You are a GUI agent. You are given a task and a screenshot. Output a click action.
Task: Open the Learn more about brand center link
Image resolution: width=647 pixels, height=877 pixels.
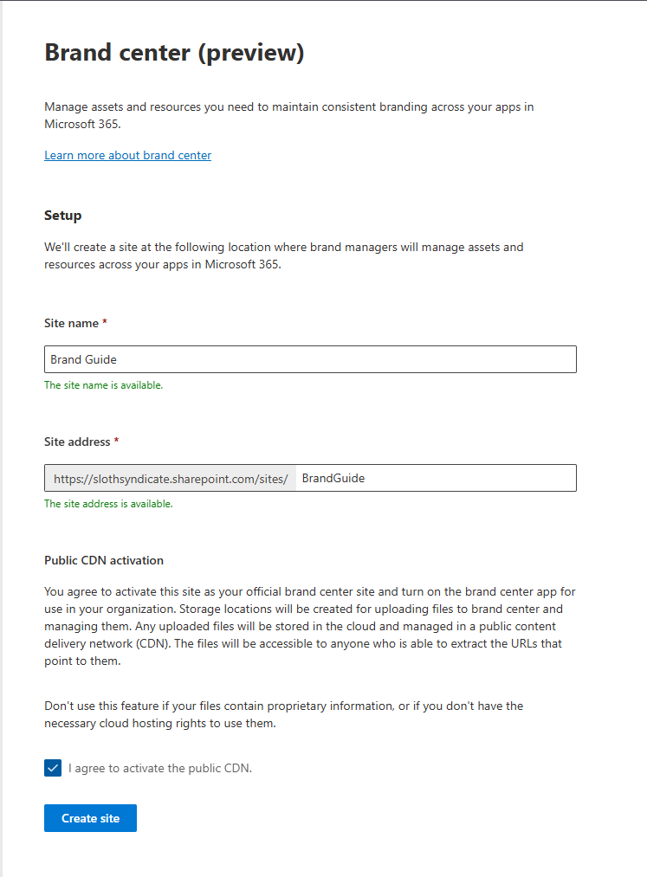[127, 156]
